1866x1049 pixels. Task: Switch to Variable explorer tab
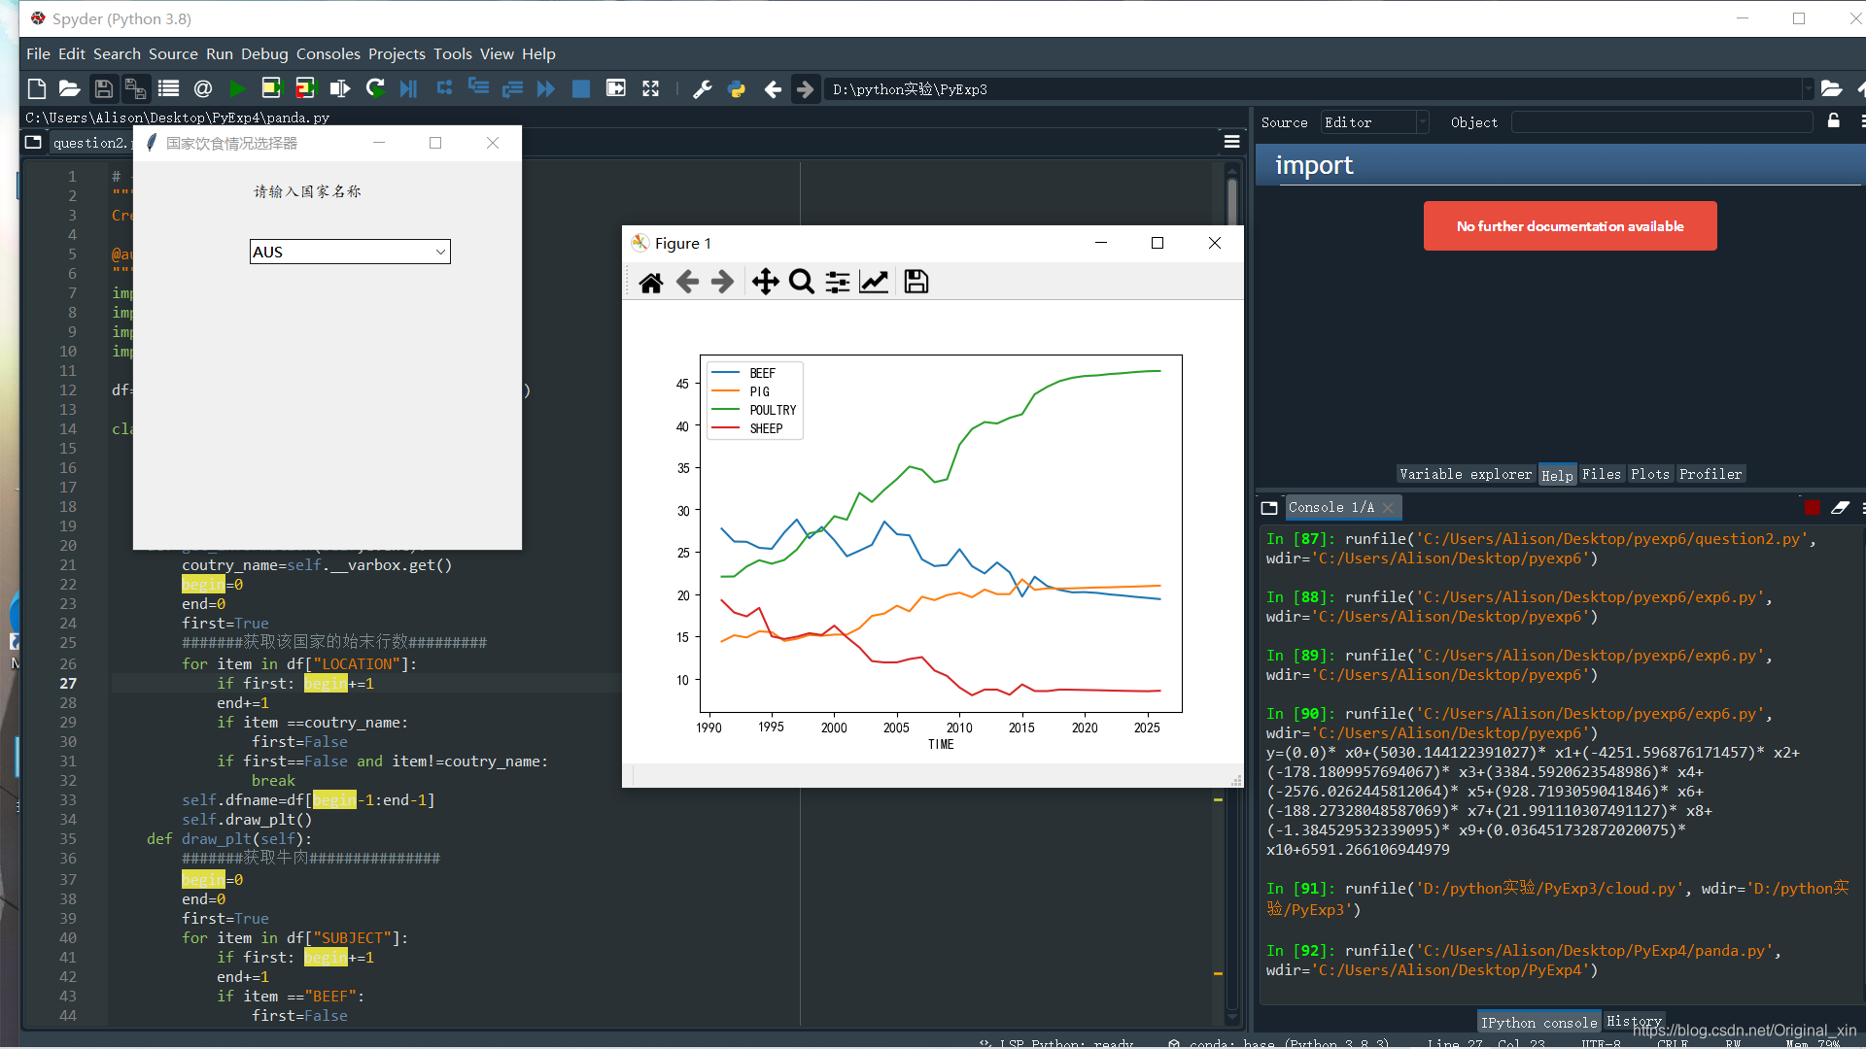point(1466,474)
